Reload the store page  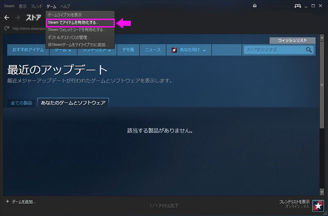pyautogui.click(x=7, y=28)
